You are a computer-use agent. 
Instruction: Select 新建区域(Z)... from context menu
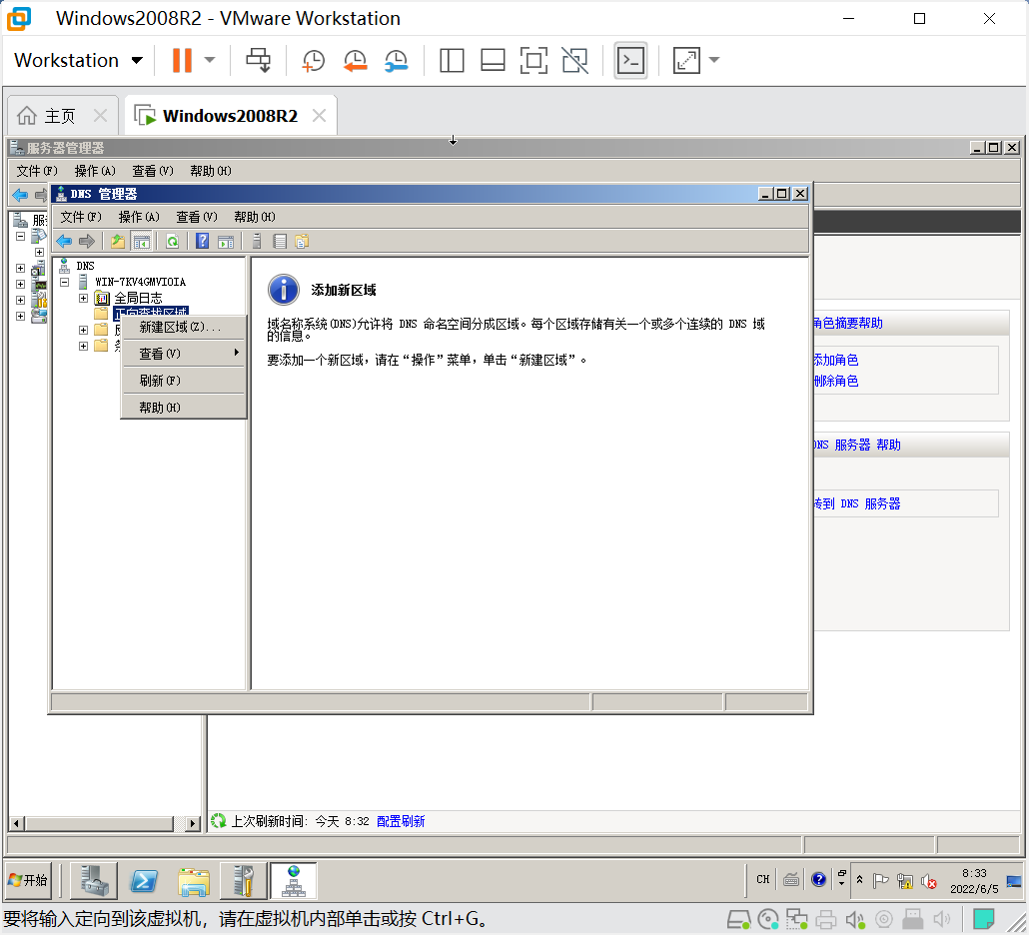(184, 327)
